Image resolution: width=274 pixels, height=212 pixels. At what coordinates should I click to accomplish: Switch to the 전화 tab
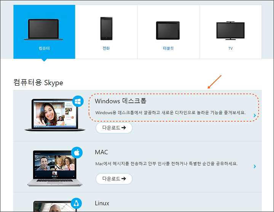pyautogui.click(x=106, y=32)
